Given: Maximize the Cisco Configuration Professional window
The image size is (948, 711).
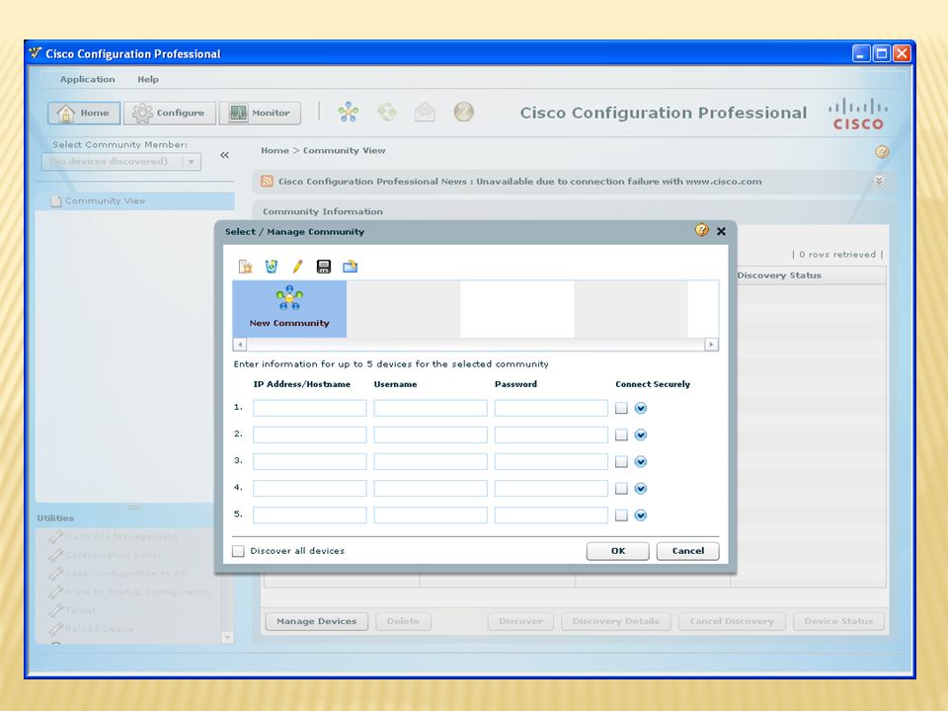Looking at the screenshot, I should tap(882, 53).
